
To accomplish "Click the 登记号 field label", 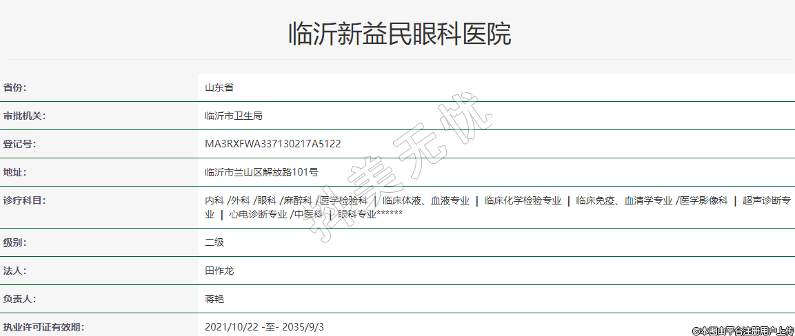I will 19,144.
